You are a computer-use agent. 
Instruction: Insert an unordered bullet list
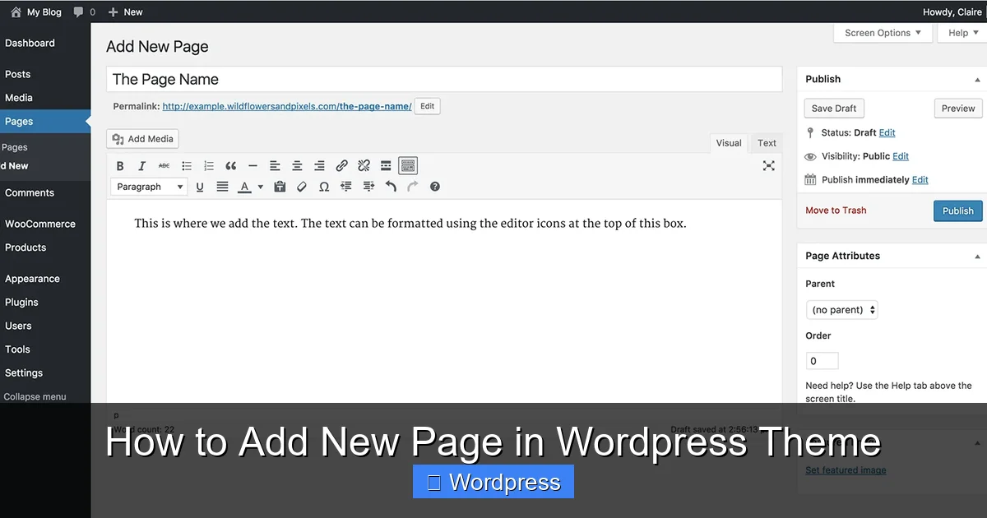[x=186, y=165]
